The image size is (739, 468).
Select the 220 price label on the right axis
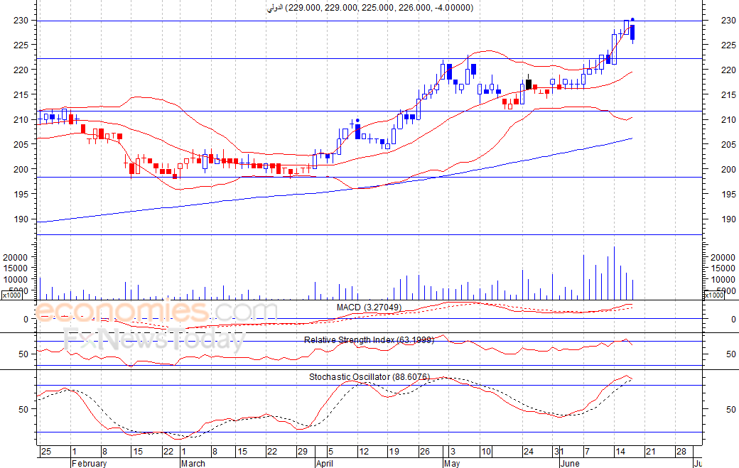728,70
